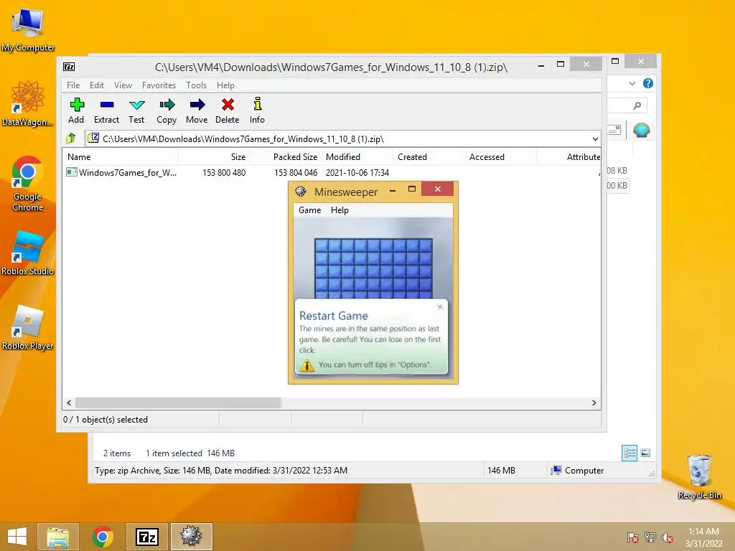Image resolution: width=735 pixels, height=551 pixels.
Task: Expand the Explorer ribbon chevron
Action: click(632, 83)
